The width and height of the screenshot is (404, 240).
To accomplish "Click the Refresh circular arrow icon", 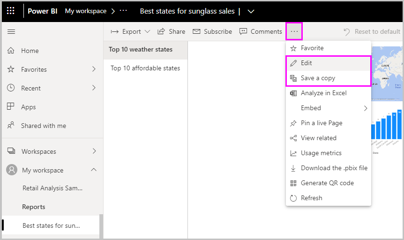I will point(293,198).
